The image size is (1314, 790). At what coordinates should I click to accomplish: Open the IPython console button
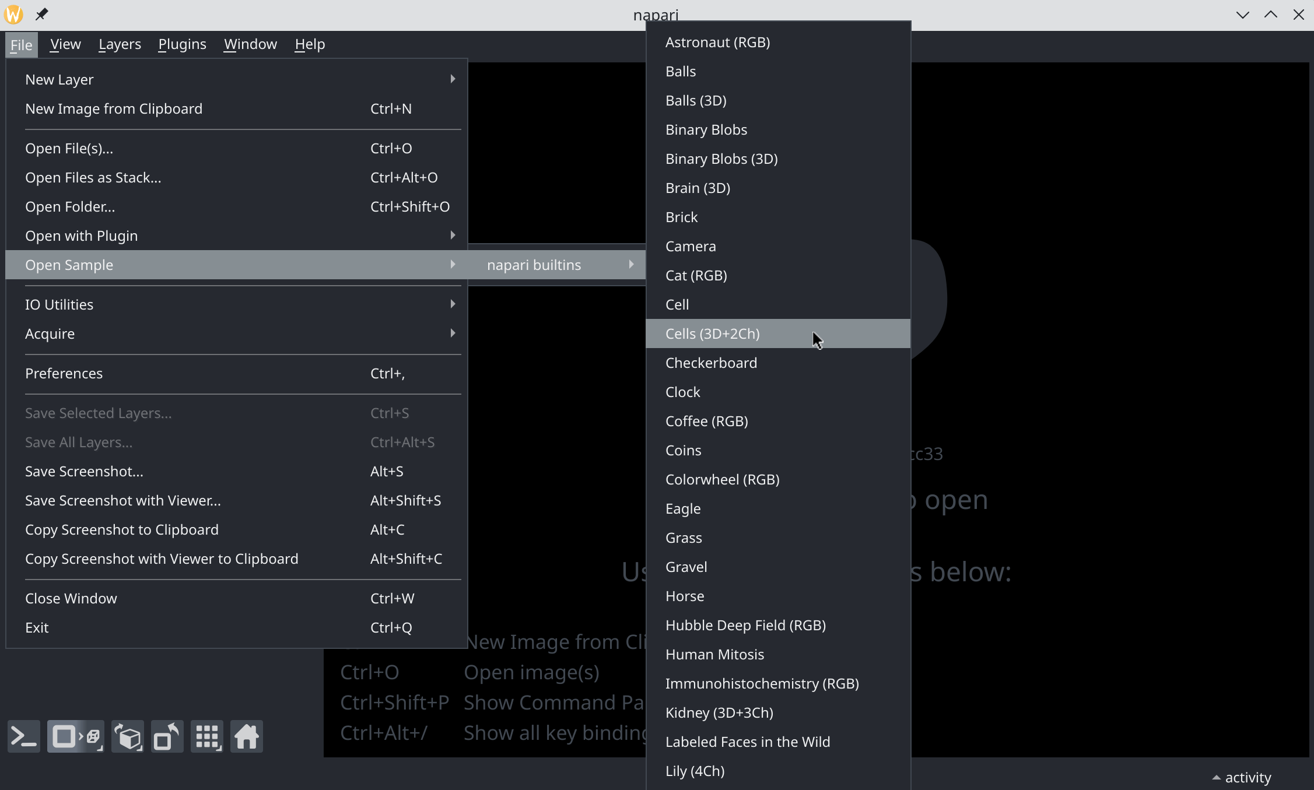[24, 736]
